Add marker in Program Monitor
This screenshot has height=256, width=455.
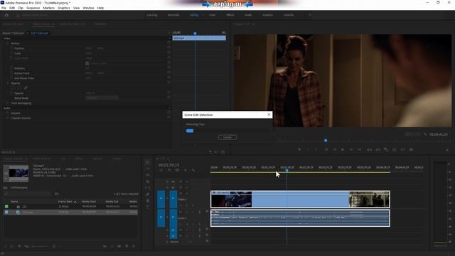[299, 150]
